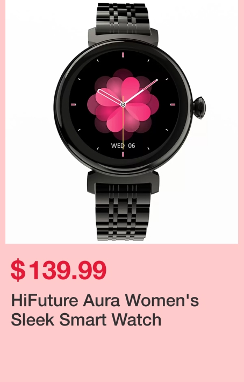The width and height of the screenshot is (244, 382).
Task: Click the pink 12 o'clock marker
Action: 123,54
